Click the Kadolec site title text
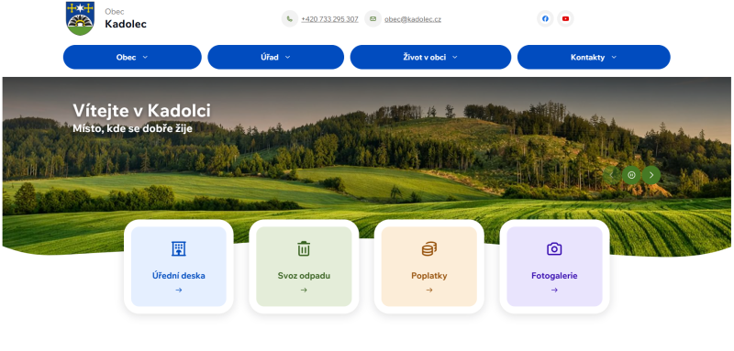The image size is (734, 351). click(126, 24)
